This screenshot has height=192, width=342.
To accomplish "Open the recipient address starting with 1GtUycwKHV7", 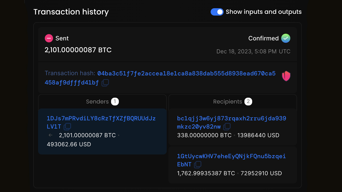I will point(231,157).
